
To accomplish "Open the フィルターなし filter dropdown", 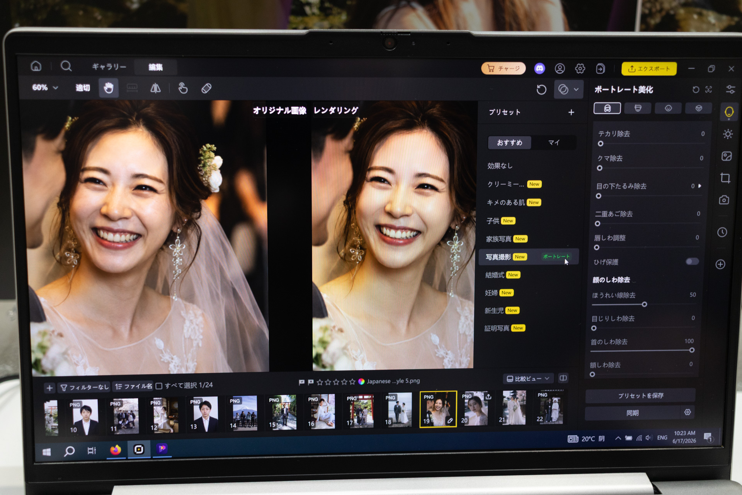I will click(85, 387).
